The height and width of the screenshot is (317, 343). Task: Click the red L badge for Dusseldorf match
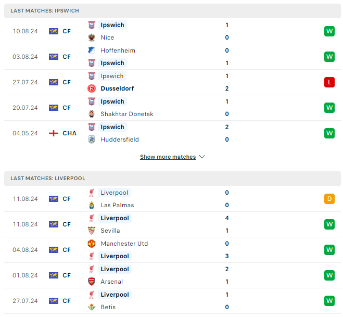point(329,82)
